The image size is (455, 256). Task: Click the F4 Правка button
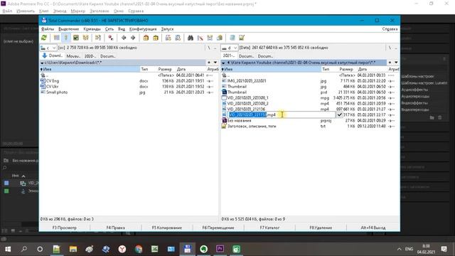click(x=115, y=228)
